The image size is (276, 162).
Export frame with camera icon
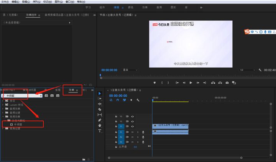(227, 83)
